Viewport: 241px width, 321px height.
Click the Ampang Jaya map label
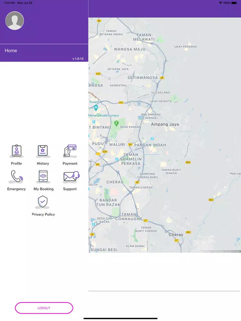[x=165, y=124]
